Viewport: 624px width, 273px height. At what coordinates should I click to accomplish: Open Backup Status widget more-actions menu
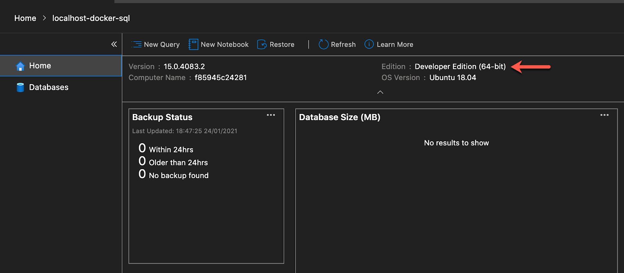(271, 115)
